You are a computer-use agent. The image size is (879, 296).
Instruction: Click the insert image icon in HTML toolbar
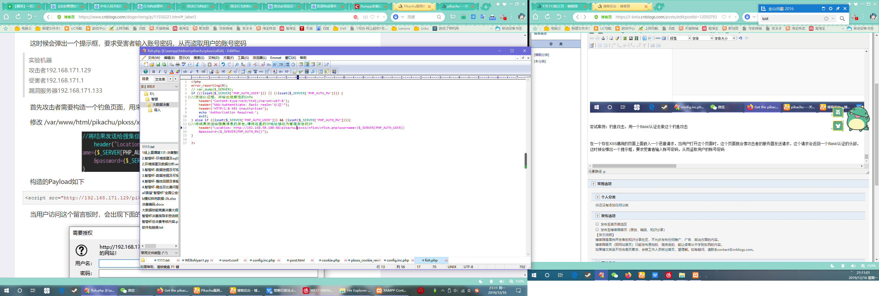pyautogui.click(x=211, y=72)
